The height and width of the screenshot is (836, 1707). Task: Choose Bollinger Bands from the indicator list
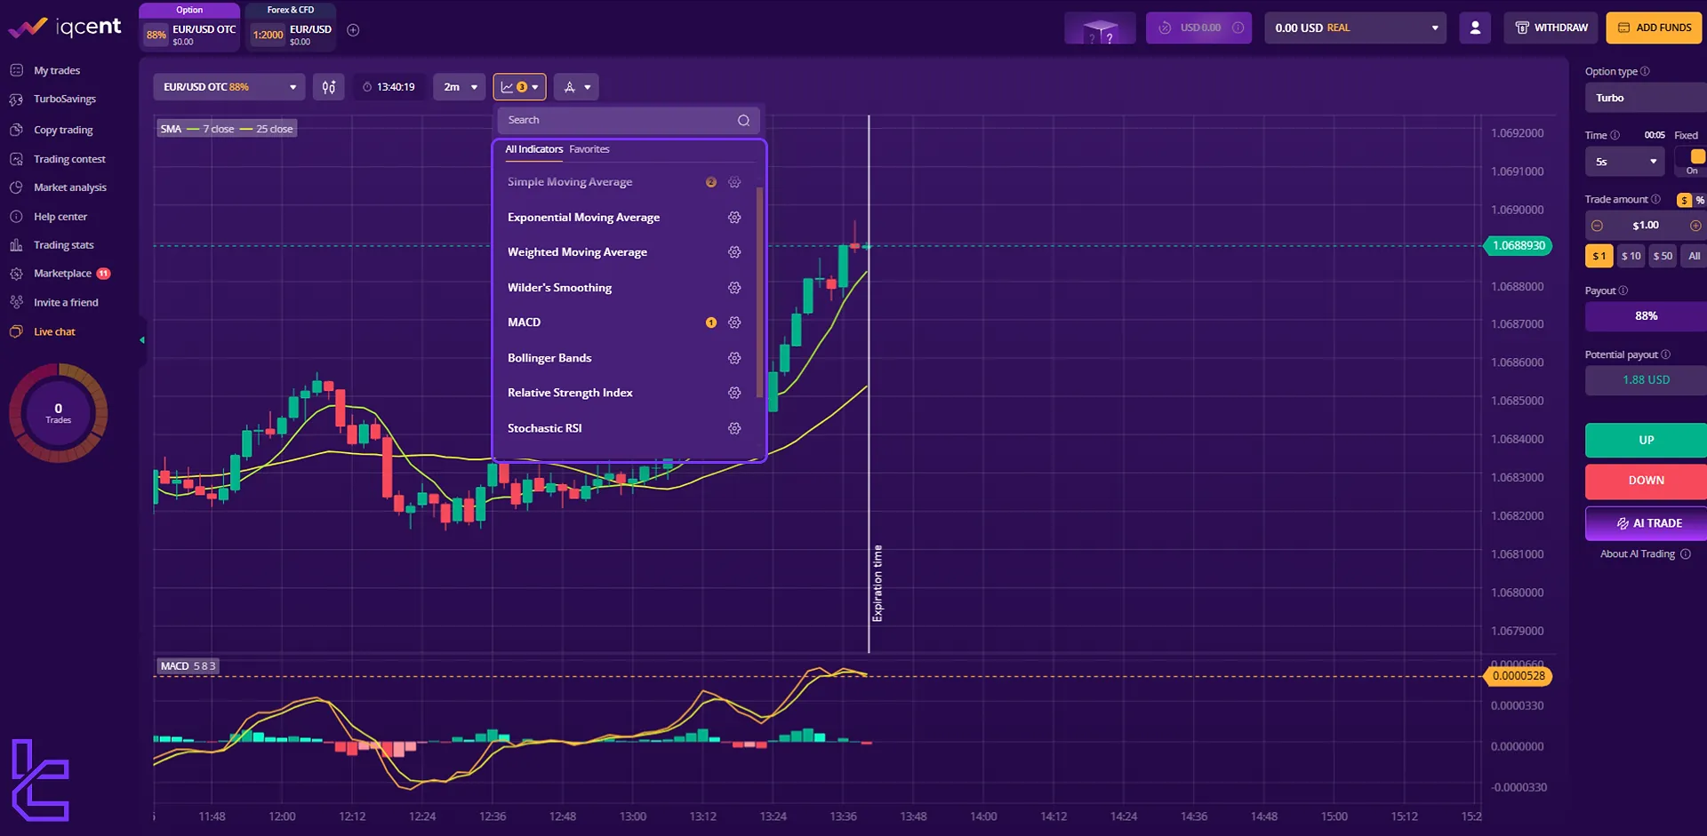(x=549, y=358)
